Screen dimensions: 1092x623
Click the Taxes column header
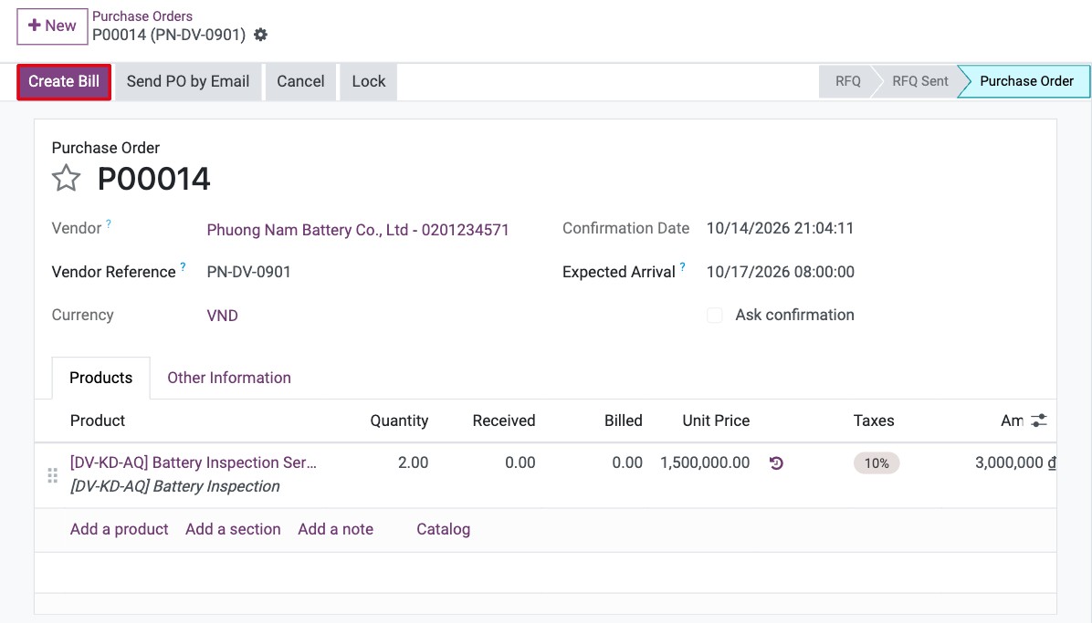(873, 421)
